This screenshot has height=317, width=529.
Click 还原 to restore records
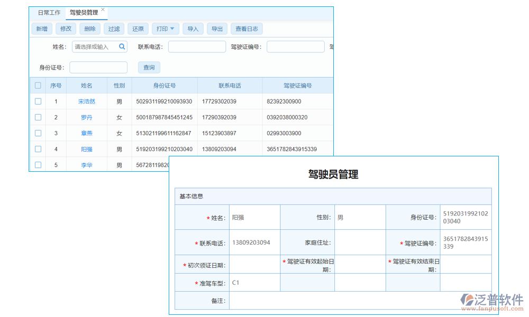click(138, 29)
